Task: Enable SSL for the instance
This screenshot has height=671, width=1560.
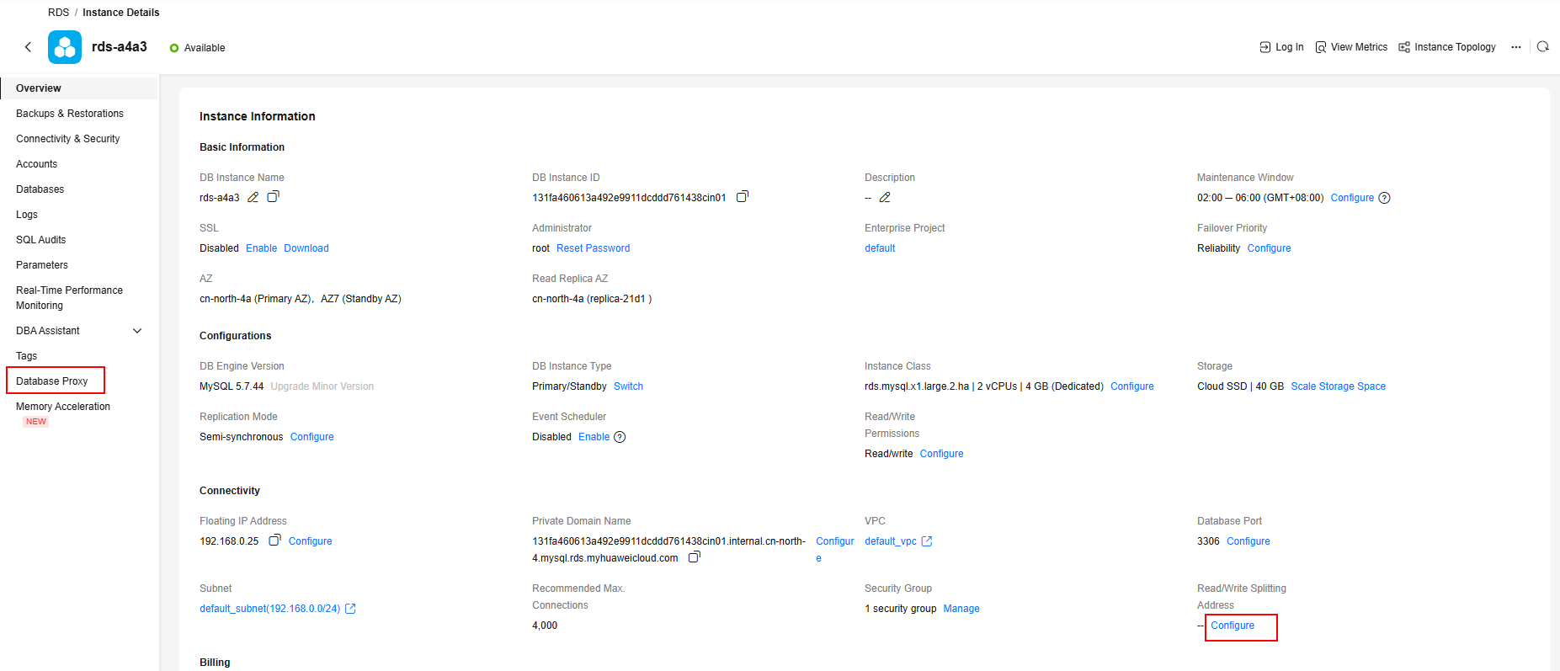Action: pyautogui.click(x=262, y=248)
